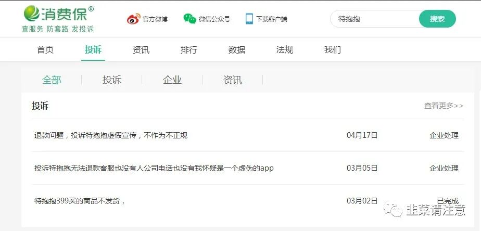The image size is (481, 231).
Task: Click the phone icon for 下载客户端
Action: click(249, 19)
